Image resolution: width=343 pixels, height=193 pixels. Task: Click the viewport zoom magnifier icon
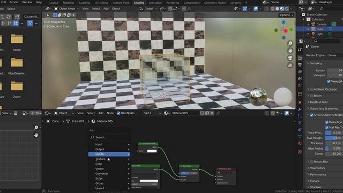(290, 43)
